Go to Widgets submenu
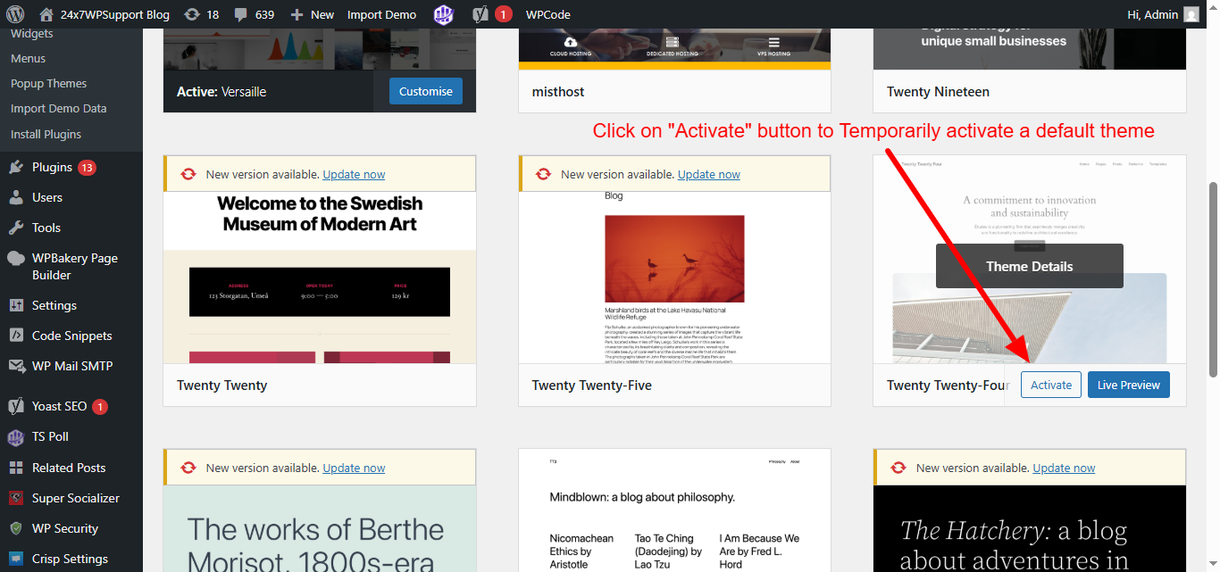This screenshot has width=1220, height=572. 32,33
